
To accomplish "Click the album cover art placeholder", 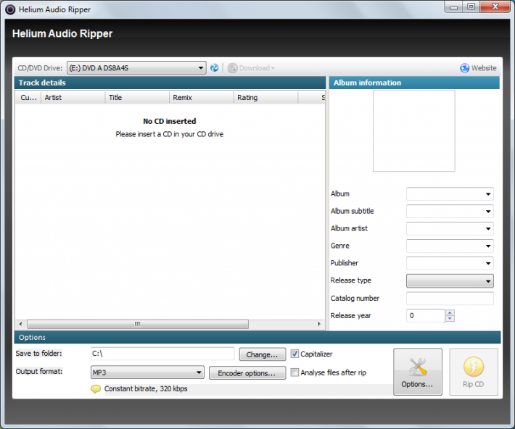I will pyautogui.click(x=414, y=131).
